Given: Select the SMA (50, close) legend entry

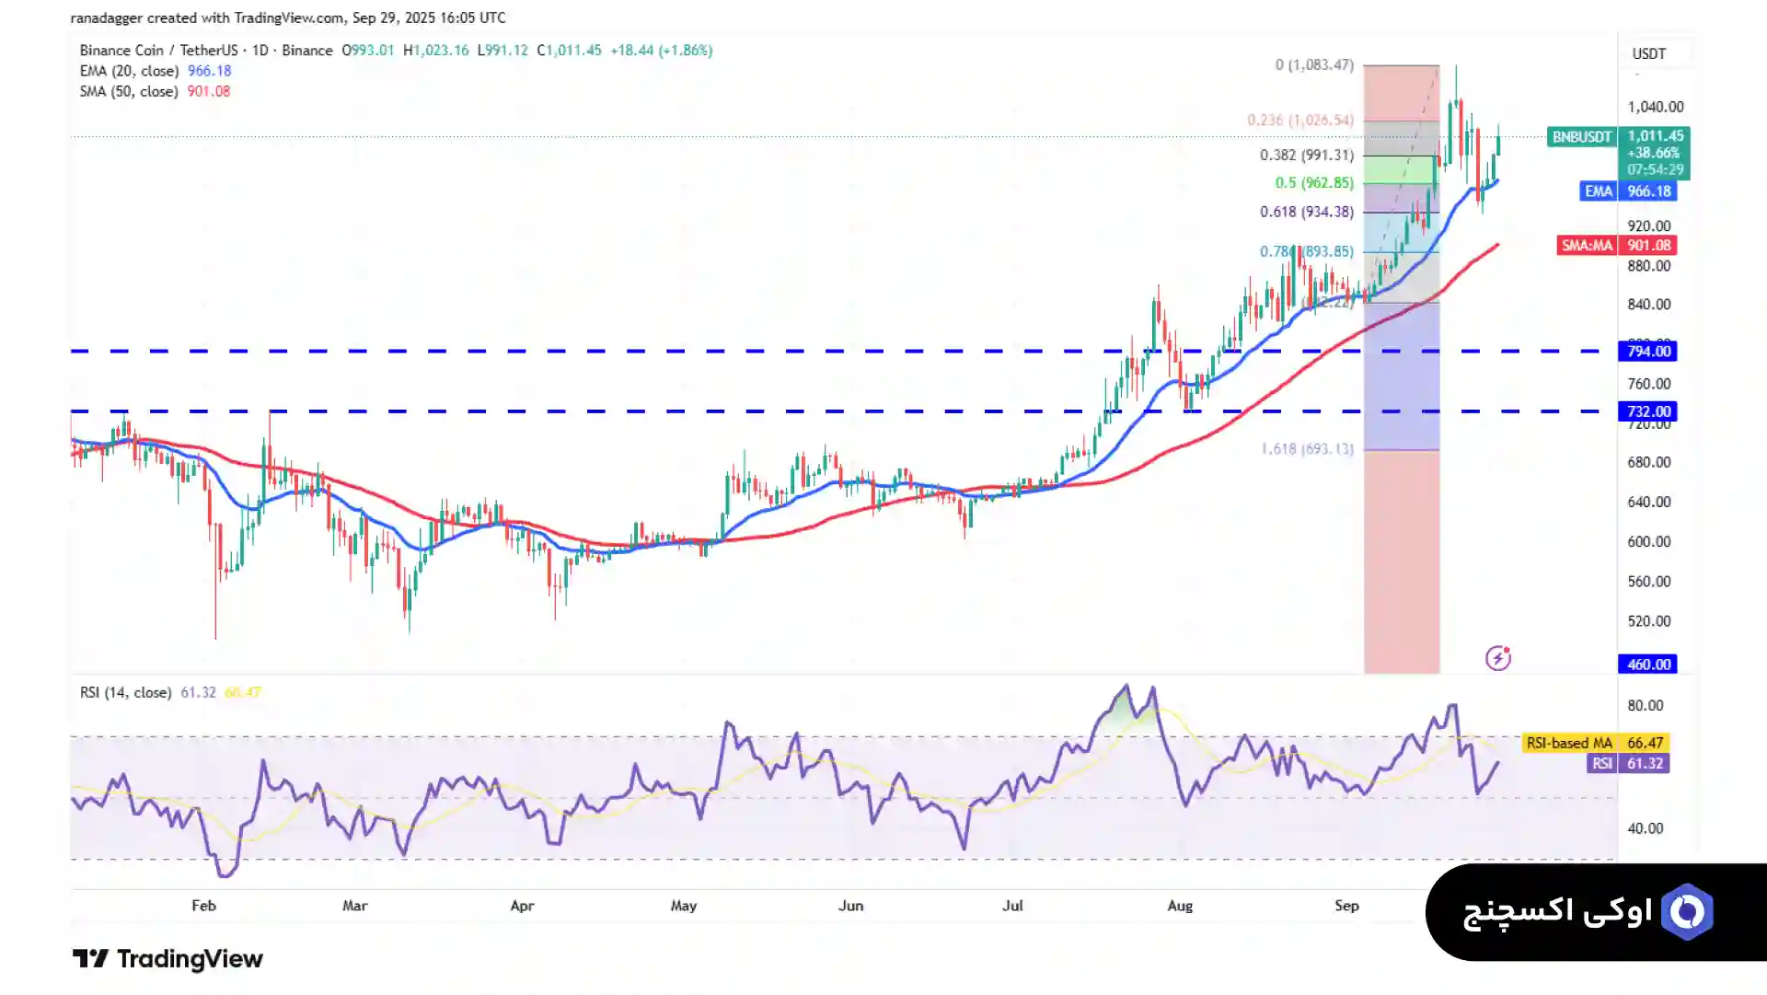Looking at the screenshot, I should pyautogui.click(x=129, y=91).
